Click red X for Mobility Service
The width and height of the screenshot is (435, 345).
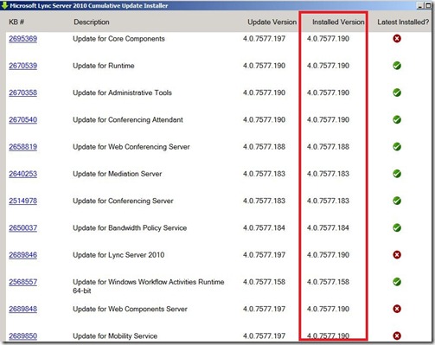(x=397, y=335)
